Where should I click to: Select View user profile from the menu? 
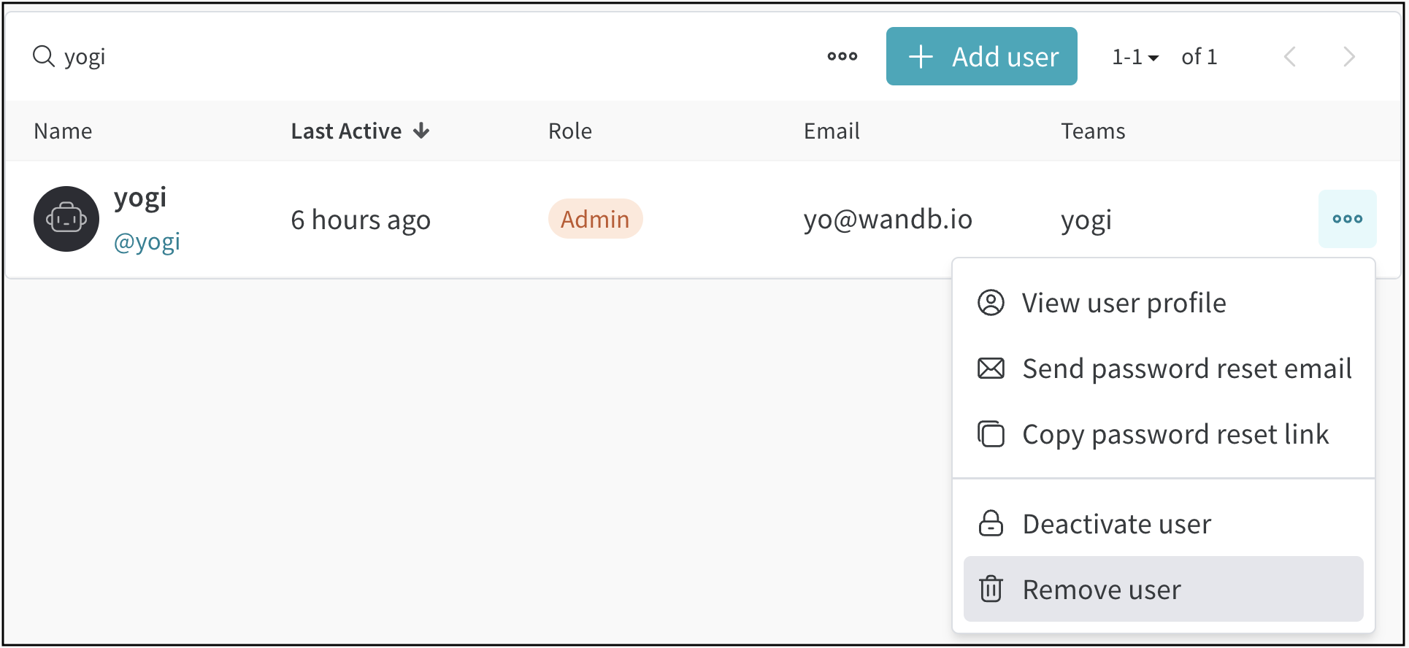[1124, 303]
